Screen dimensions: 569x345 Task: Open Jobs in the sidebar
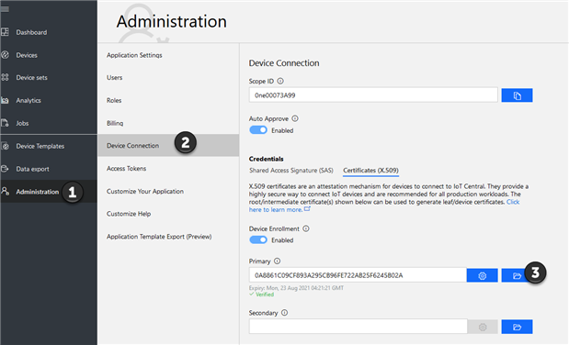point(22,123)
